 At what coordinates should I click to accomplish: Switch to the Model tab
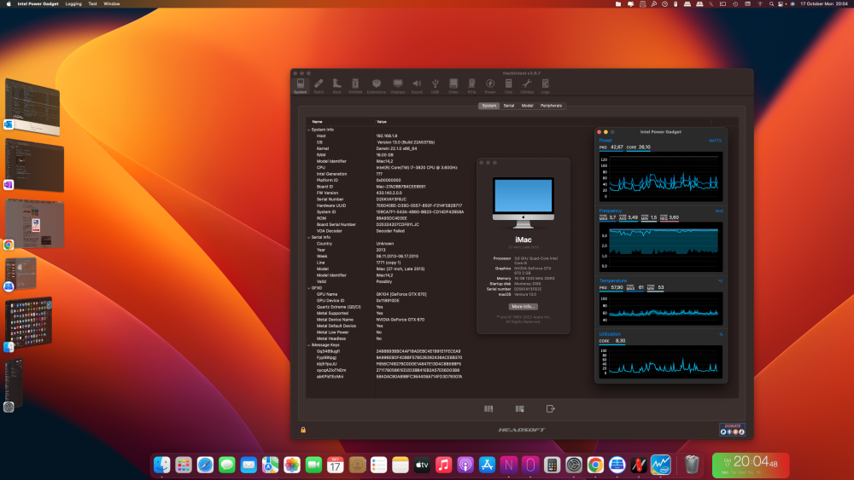tap(527, 106)
